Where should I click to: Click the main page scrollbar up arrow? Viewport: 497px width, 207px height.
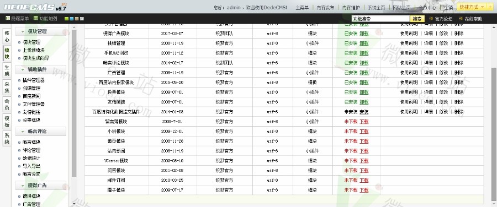tap(494, 27)
